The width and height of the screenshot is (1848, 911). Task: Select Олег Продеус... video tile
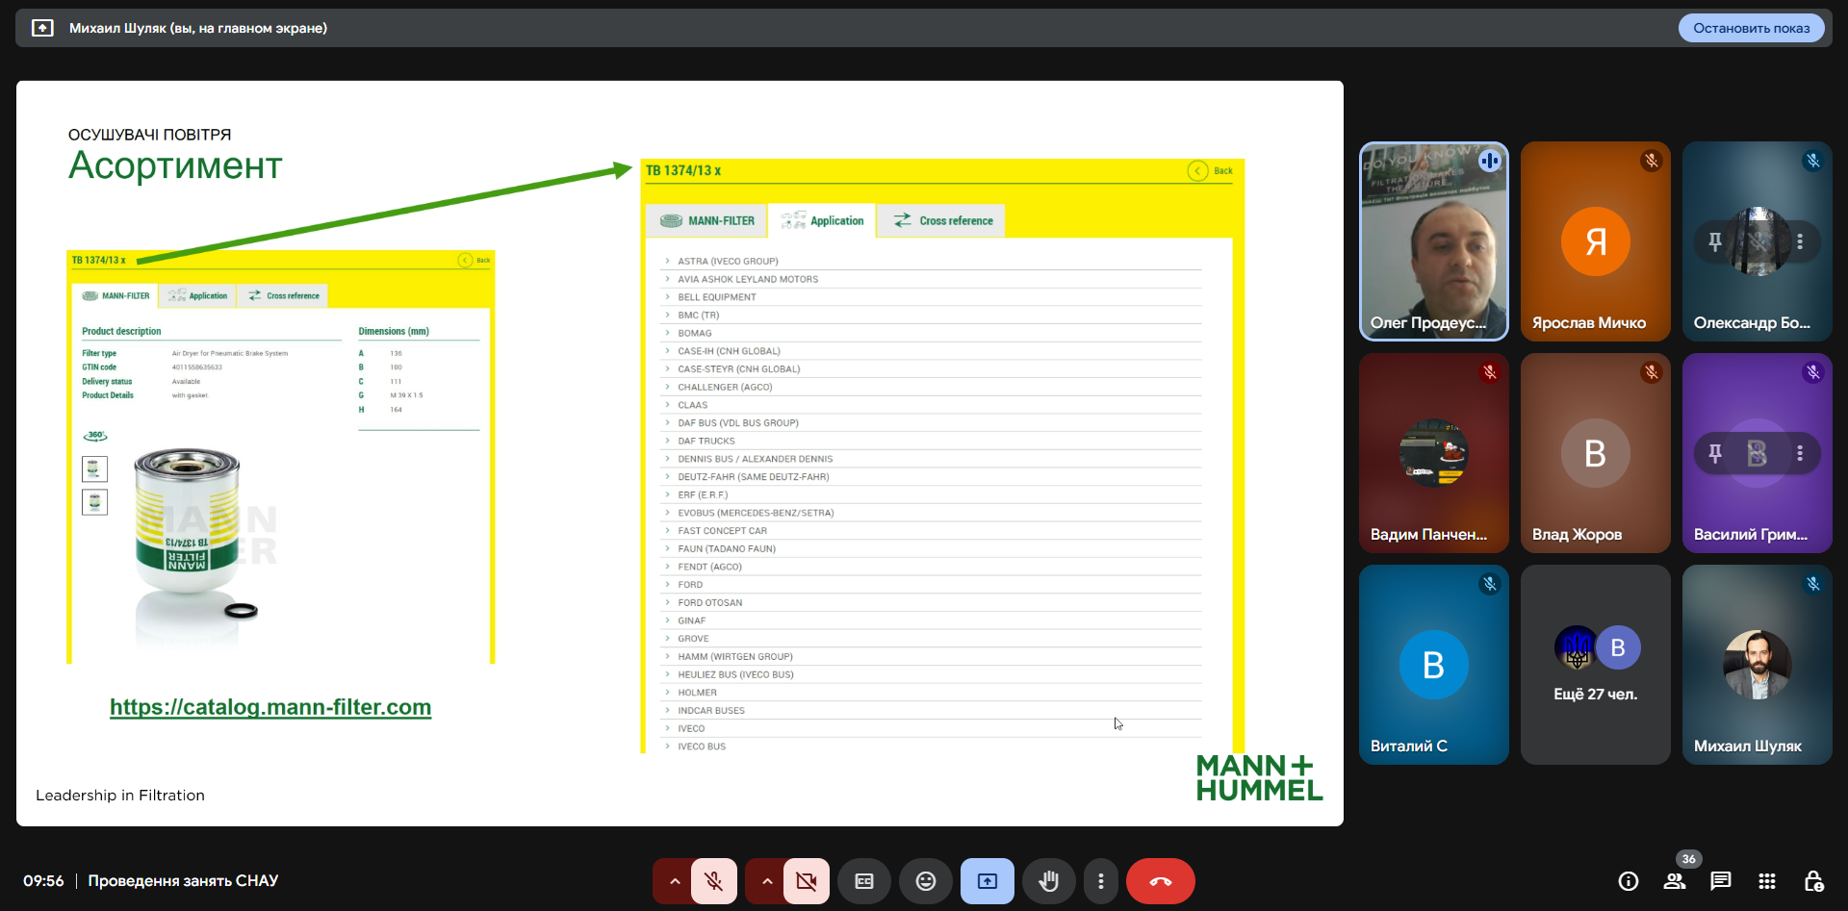click(x=1434, y=241)
